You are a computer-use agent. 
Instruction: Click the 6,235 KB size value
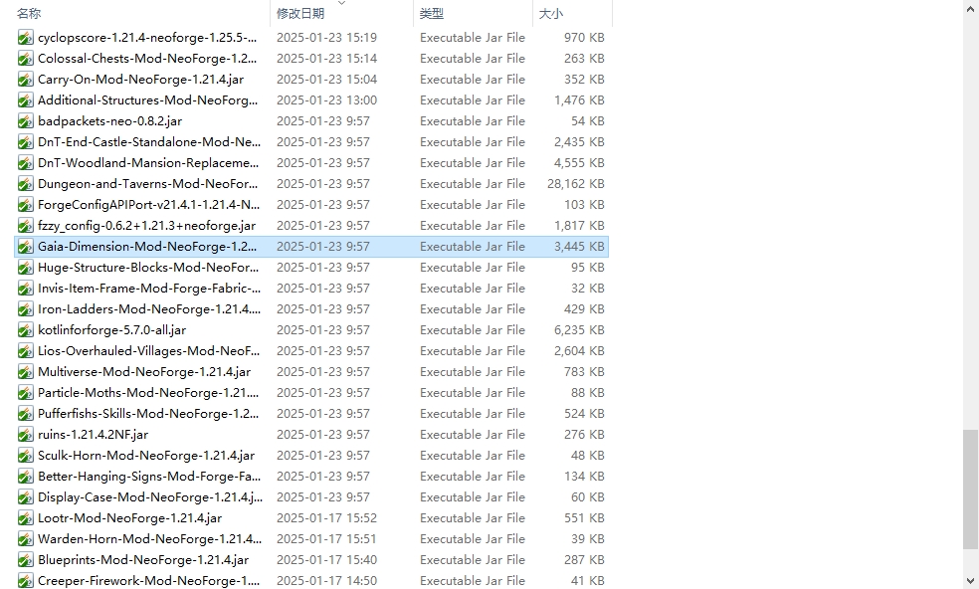579,329
